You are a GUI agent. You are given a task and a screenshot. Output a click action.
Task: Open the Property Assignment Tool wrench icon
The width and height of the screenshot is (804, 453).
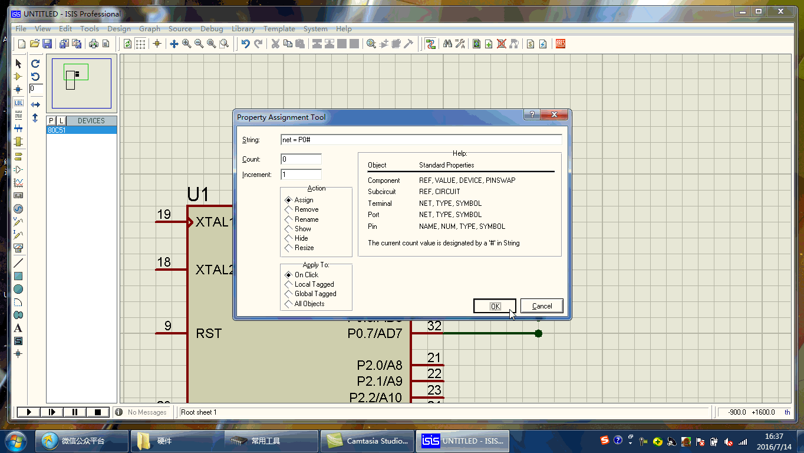click(460, 44)
